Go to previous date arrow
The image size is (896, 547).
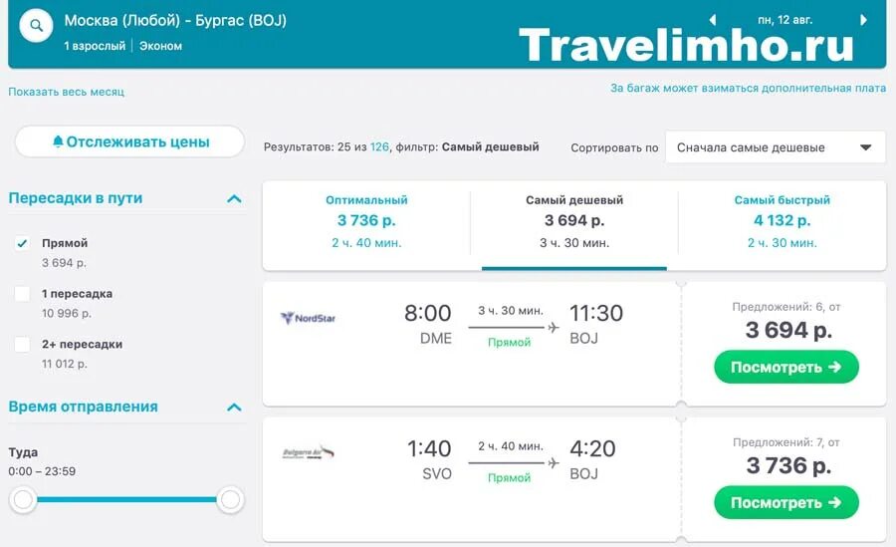tap(713, 20)
